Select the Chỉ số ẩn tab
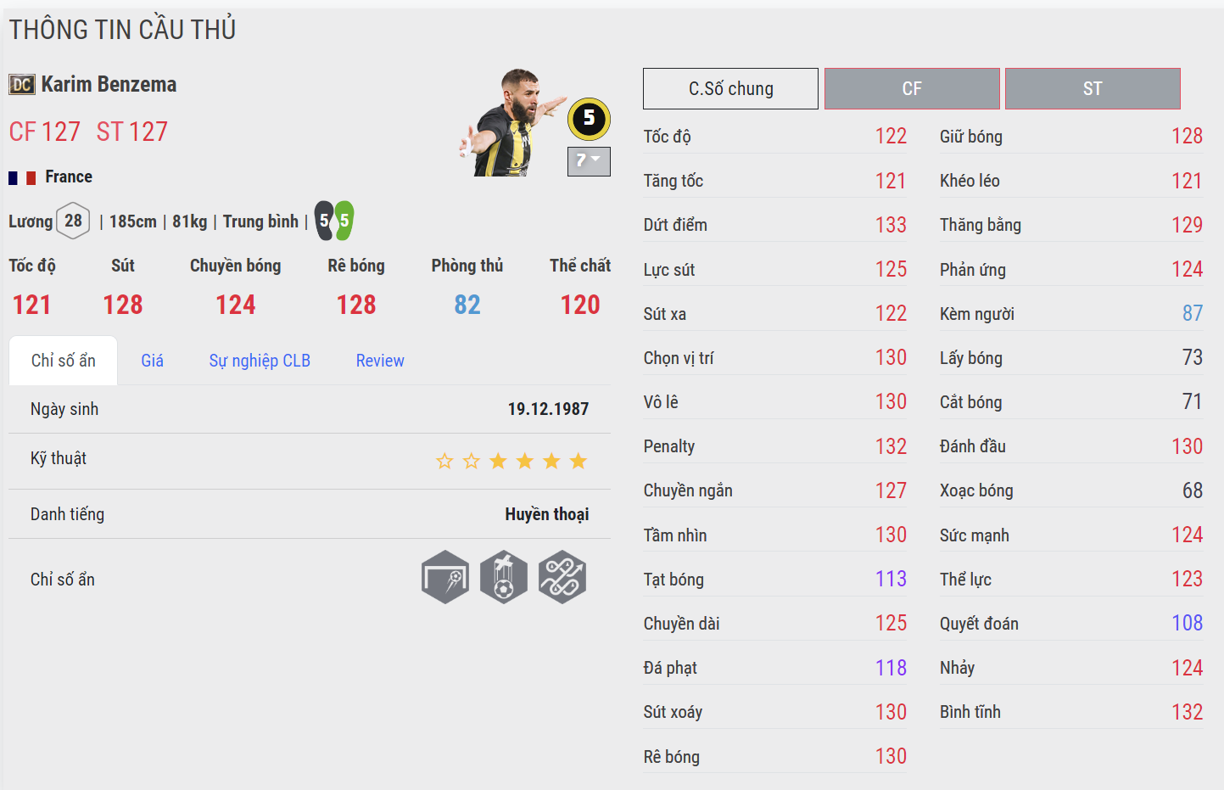The image size is (1224, 790). [x=63, y=361]
